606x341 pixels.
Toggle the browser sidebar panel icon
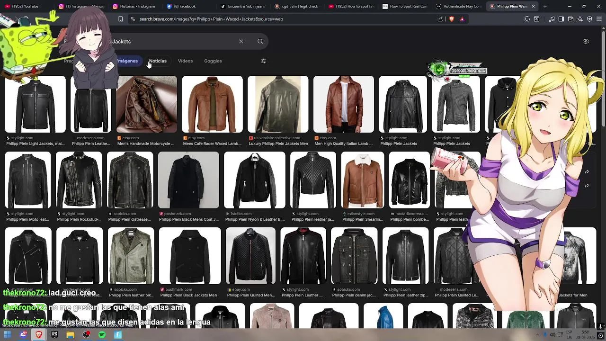[x=561, y=19]
